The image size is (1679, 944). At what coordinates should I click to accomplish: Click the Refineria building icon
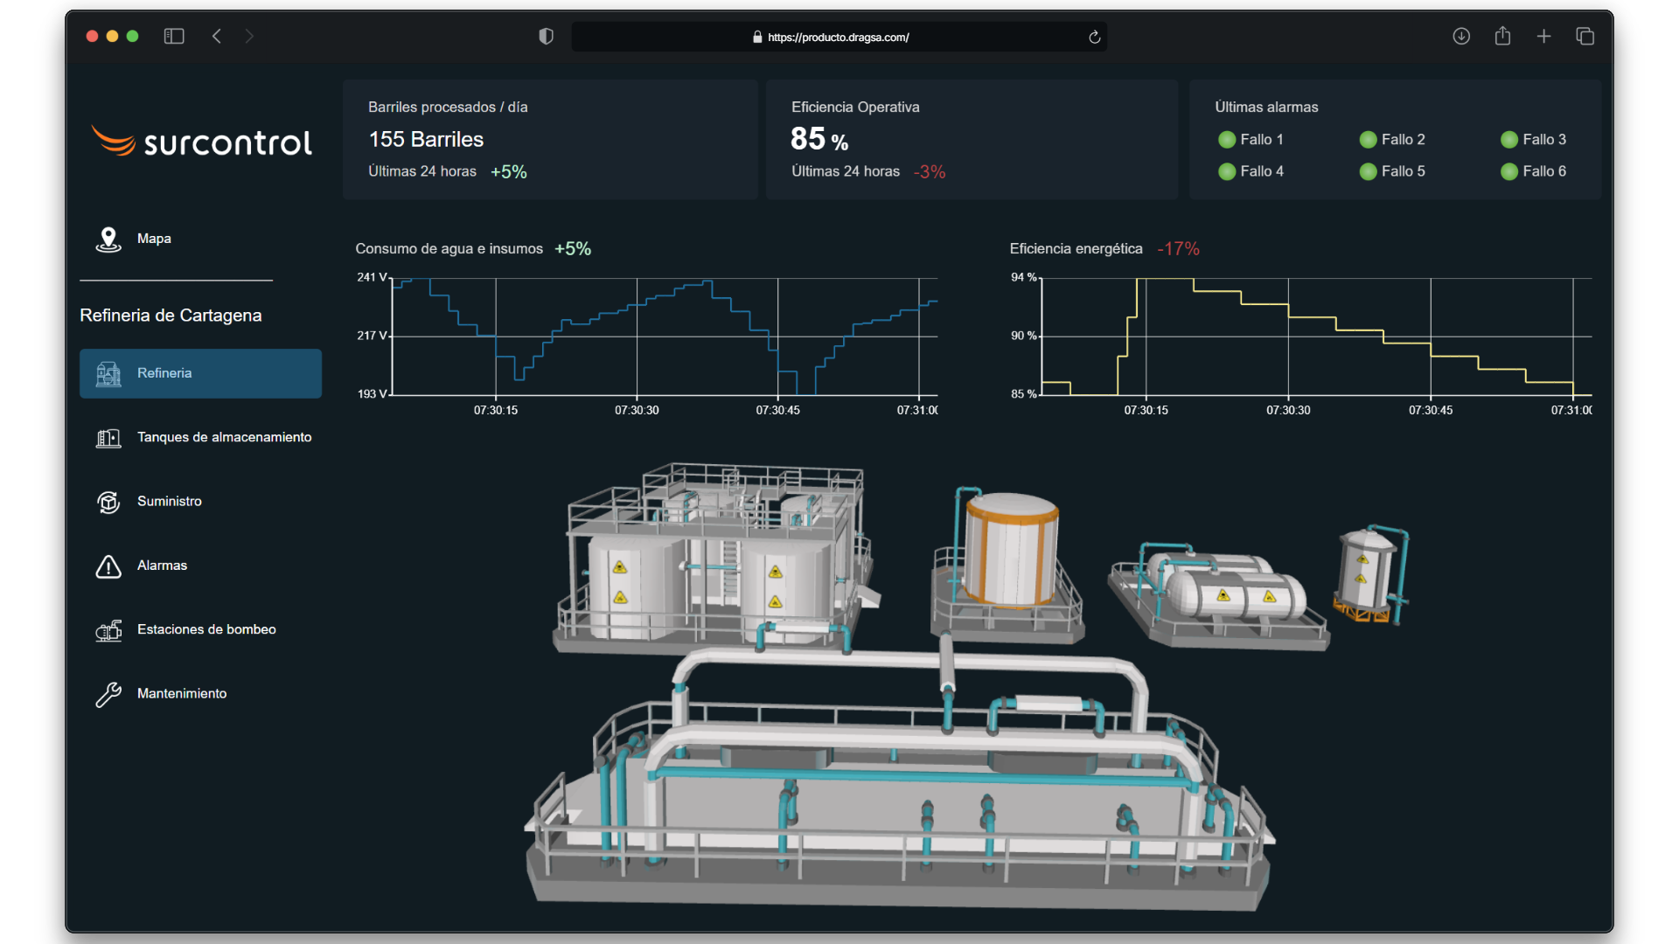click(108, 374)
